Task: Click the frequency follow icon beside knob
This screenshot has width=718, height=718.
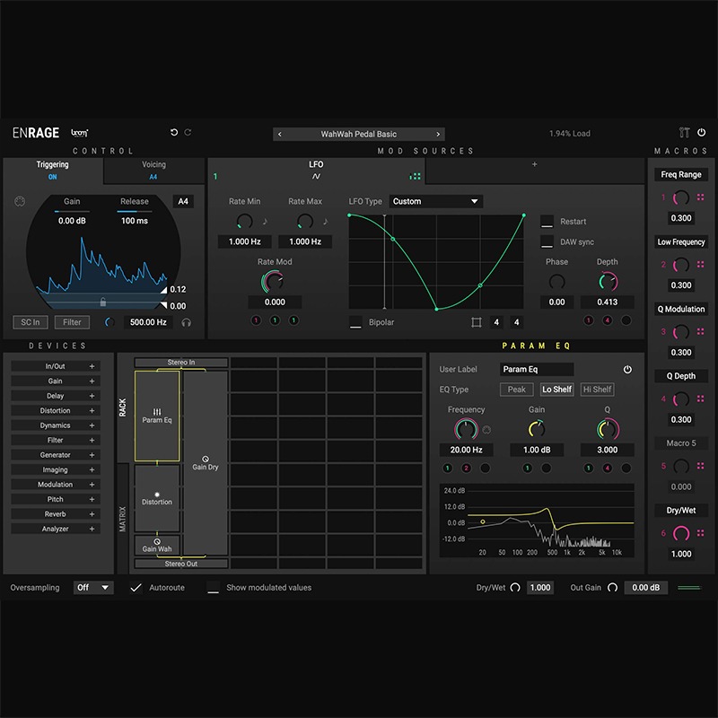Action: pos(486,430)
